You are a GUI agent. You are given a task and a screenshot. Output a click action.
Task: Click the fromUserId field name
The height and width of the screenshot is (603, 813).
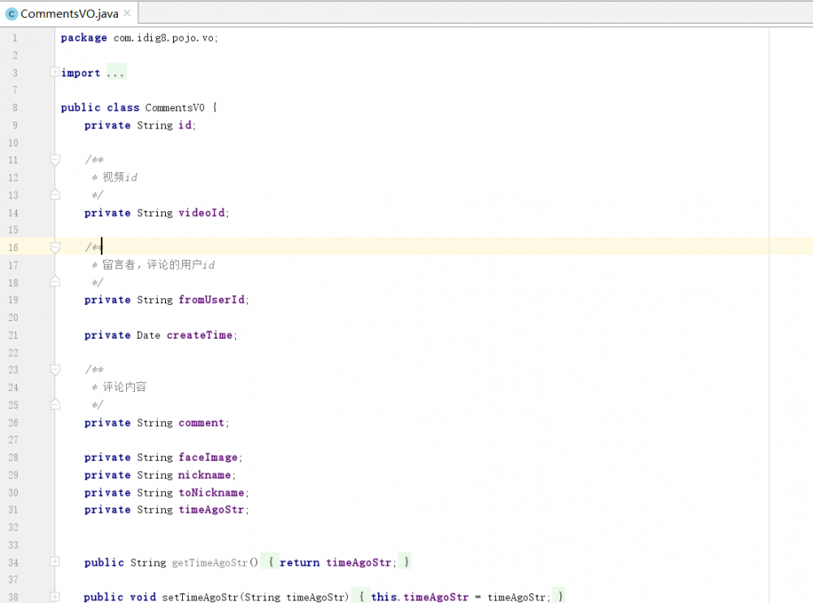coord(211,300)
